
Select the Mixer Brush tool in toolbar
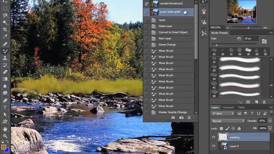pyautogui.click(x=5, y=51)
